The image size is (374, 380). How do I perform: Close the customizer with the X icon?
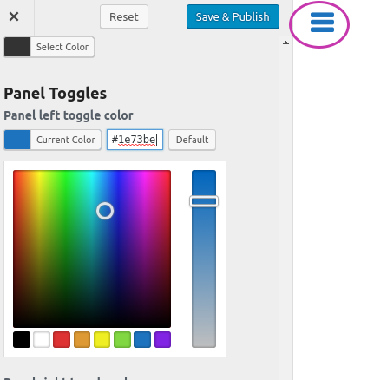pyautogui.click(x=14, y=16)
